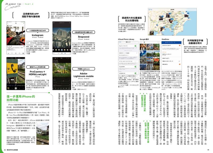Click the building photo in the Snapseed screenshot
This screenshot has width=213, height=153.
tap(62, 38)
